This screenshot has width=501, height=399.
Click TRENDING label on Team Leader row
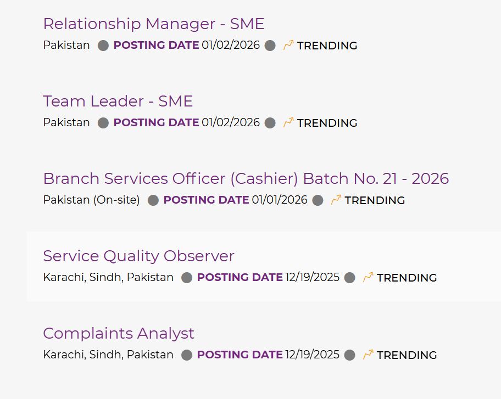coord(327,123)
